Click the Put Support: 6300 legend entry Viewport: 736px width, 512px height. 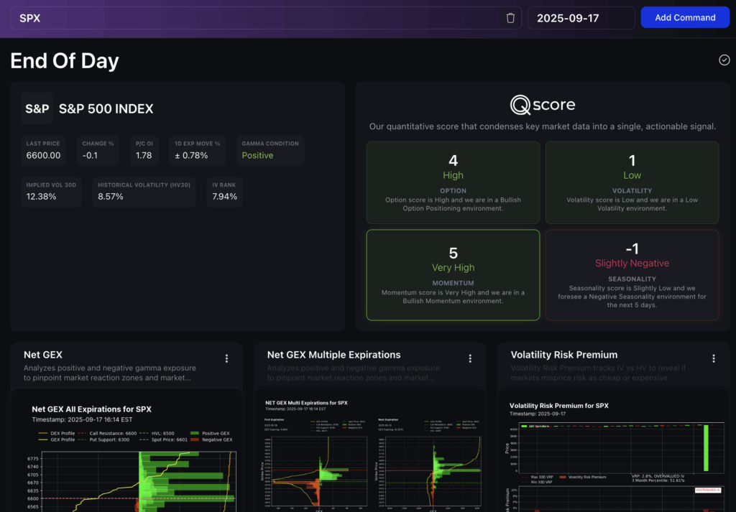[x=103, y=439]
